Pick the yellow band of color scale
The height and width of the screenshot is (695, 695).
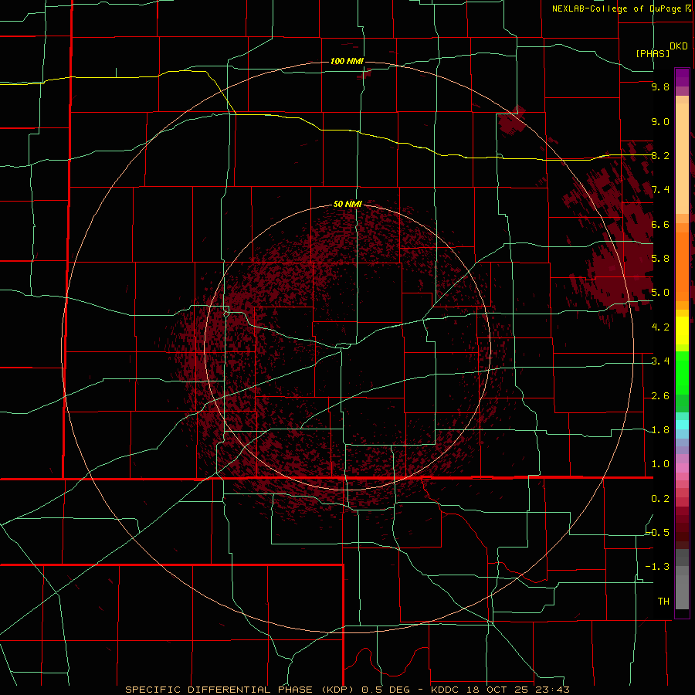[x=682, y=331]
